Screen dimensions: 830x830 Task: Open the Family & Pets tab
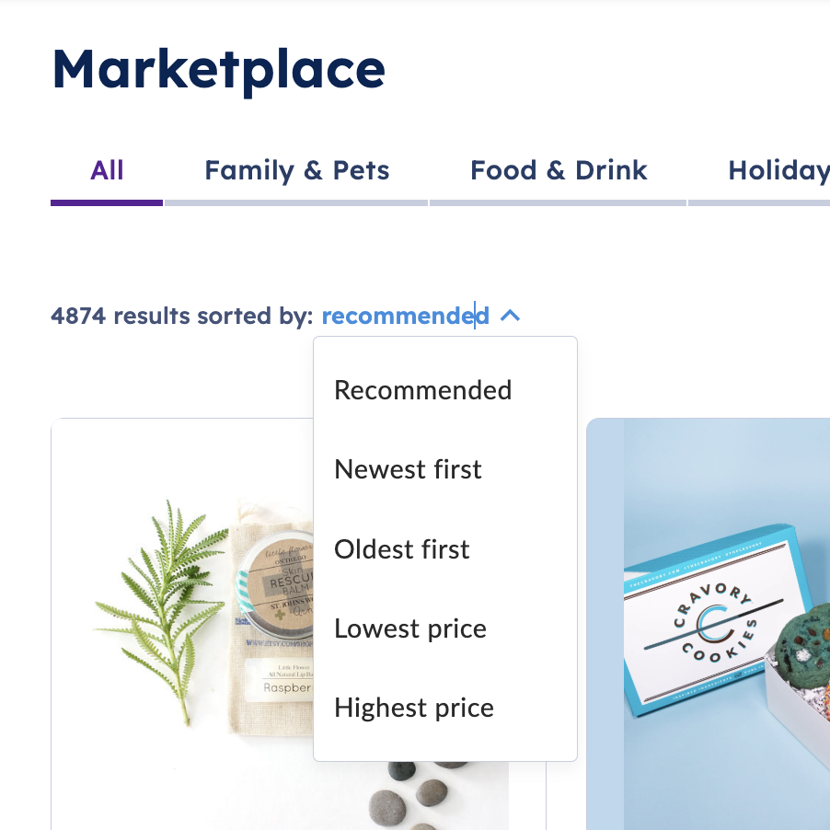[297, 171]
